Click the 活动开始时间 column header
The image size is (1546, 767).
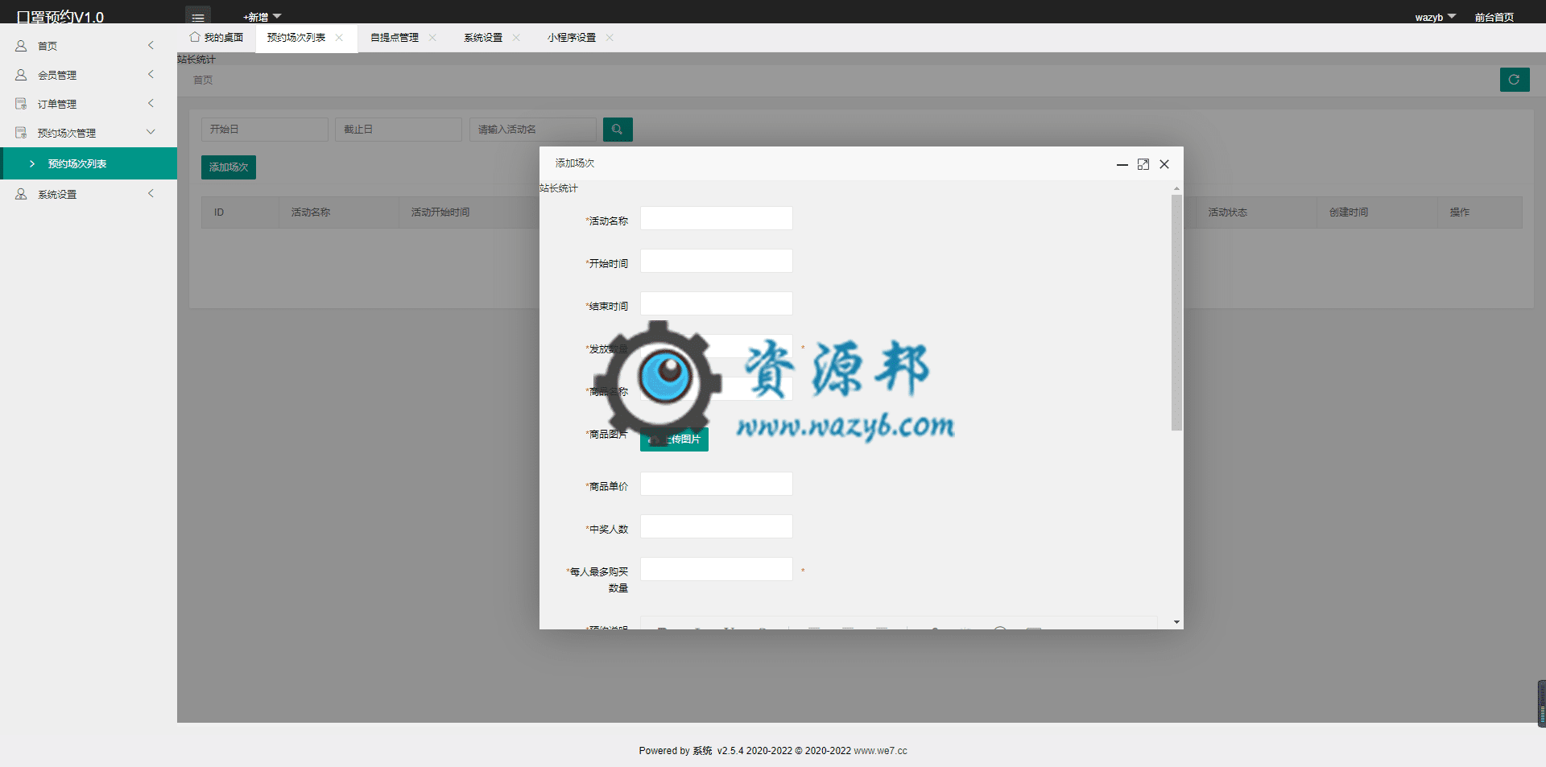tap(440, 212)
